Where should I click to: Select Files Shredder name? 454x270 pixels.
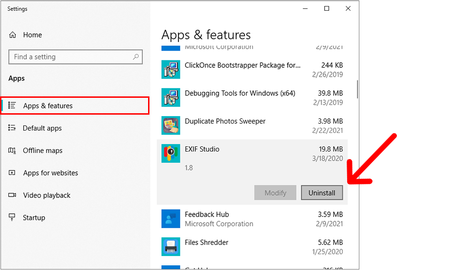[x=207, y=242]
